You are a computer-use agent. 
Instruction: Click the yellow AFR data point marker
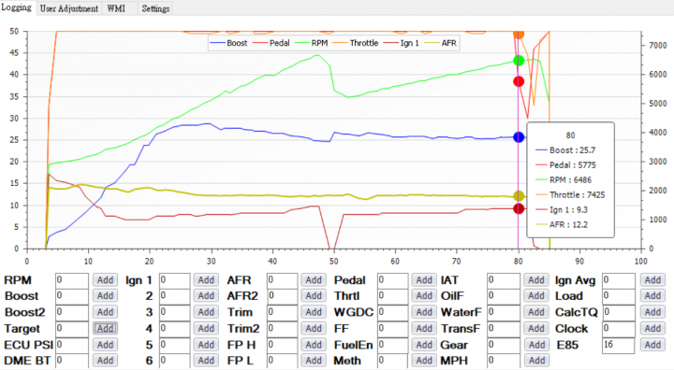[x=519, y=196]
